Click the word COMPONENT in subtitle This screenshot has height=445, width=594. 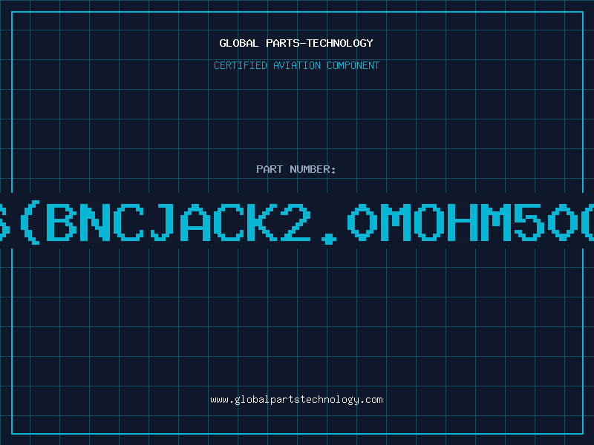(x=353, y=65)
